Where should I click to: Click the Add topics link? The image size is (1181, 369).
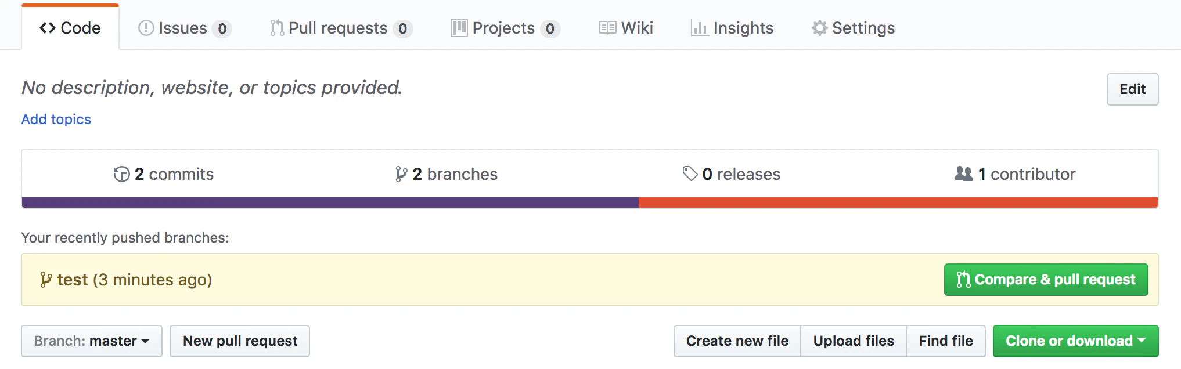tap(56, 119)
